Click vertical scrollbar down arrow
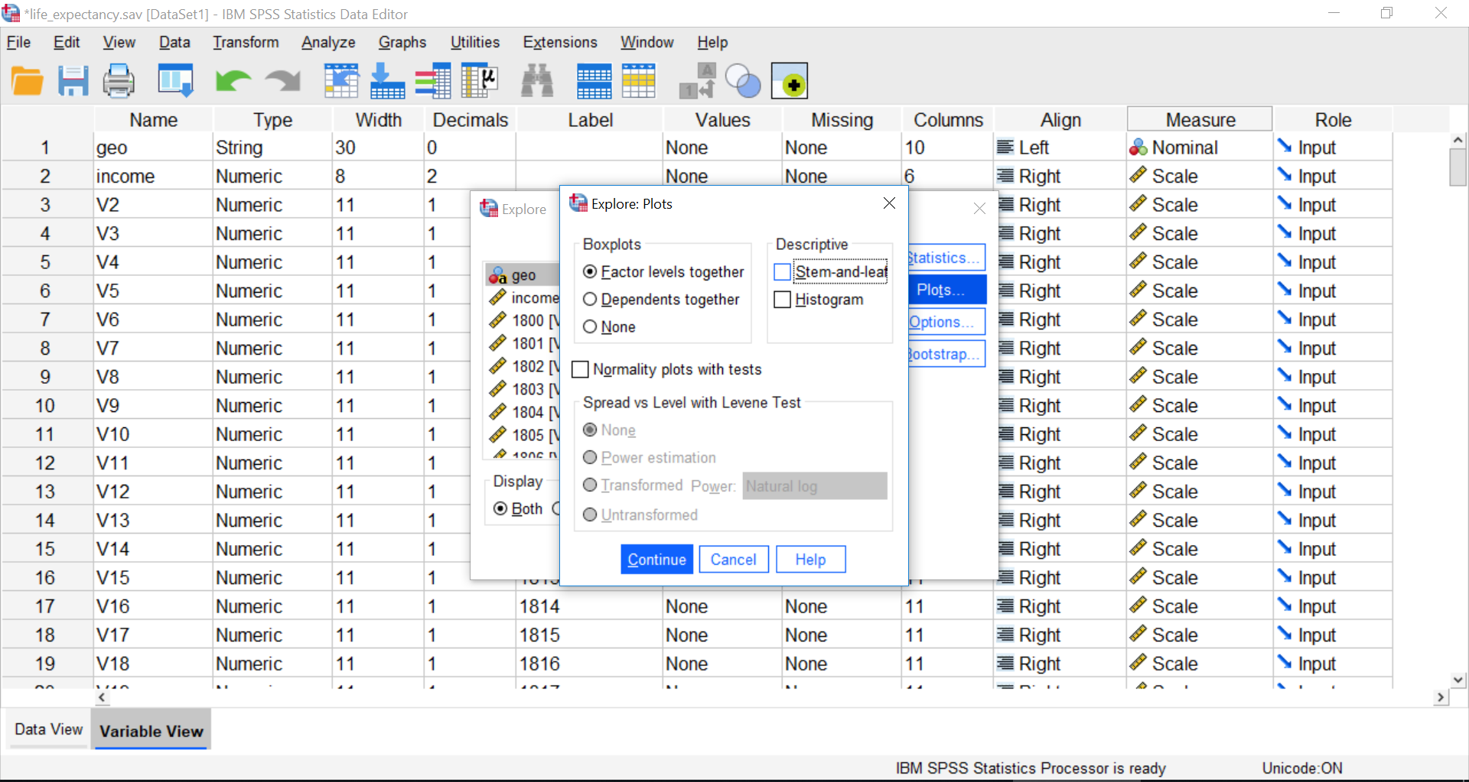 tap(1458, 680)
